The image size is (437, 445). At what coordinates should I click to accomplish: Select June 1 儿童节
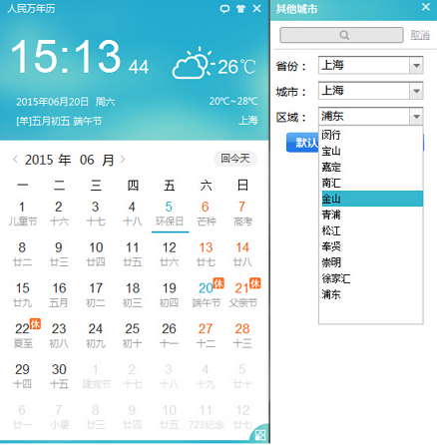pos(22,214)
